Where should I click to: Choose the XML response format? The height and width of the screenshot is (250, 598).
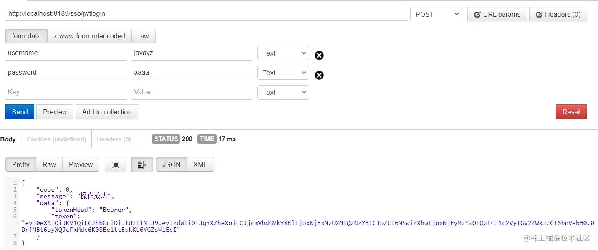[x=200, y=164]
